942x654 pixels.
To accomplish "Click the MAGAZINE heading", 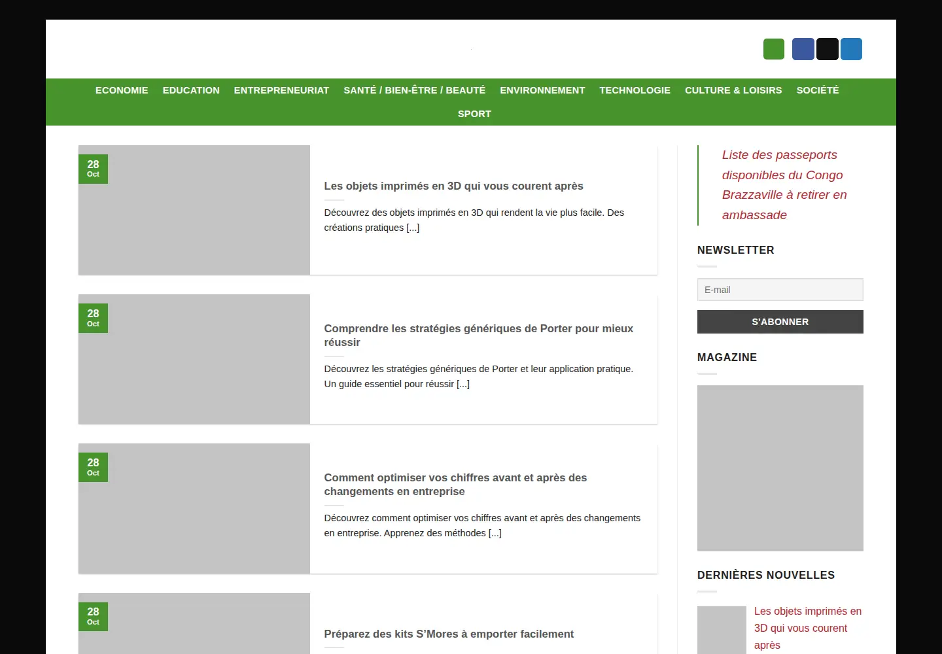I will pyautogui.click(x=727, y=357).
